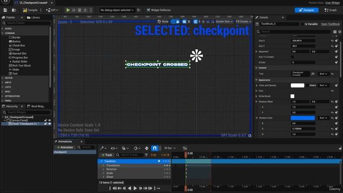Open the sequencer wrench actions menu

coord(103,148)
